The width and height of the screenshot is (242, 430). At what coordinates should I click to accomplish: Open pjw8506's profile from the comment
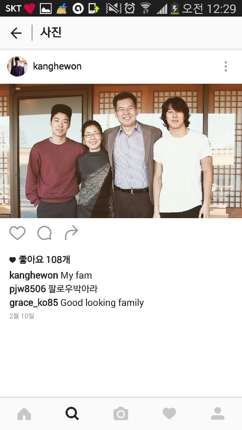click(27, 289)
